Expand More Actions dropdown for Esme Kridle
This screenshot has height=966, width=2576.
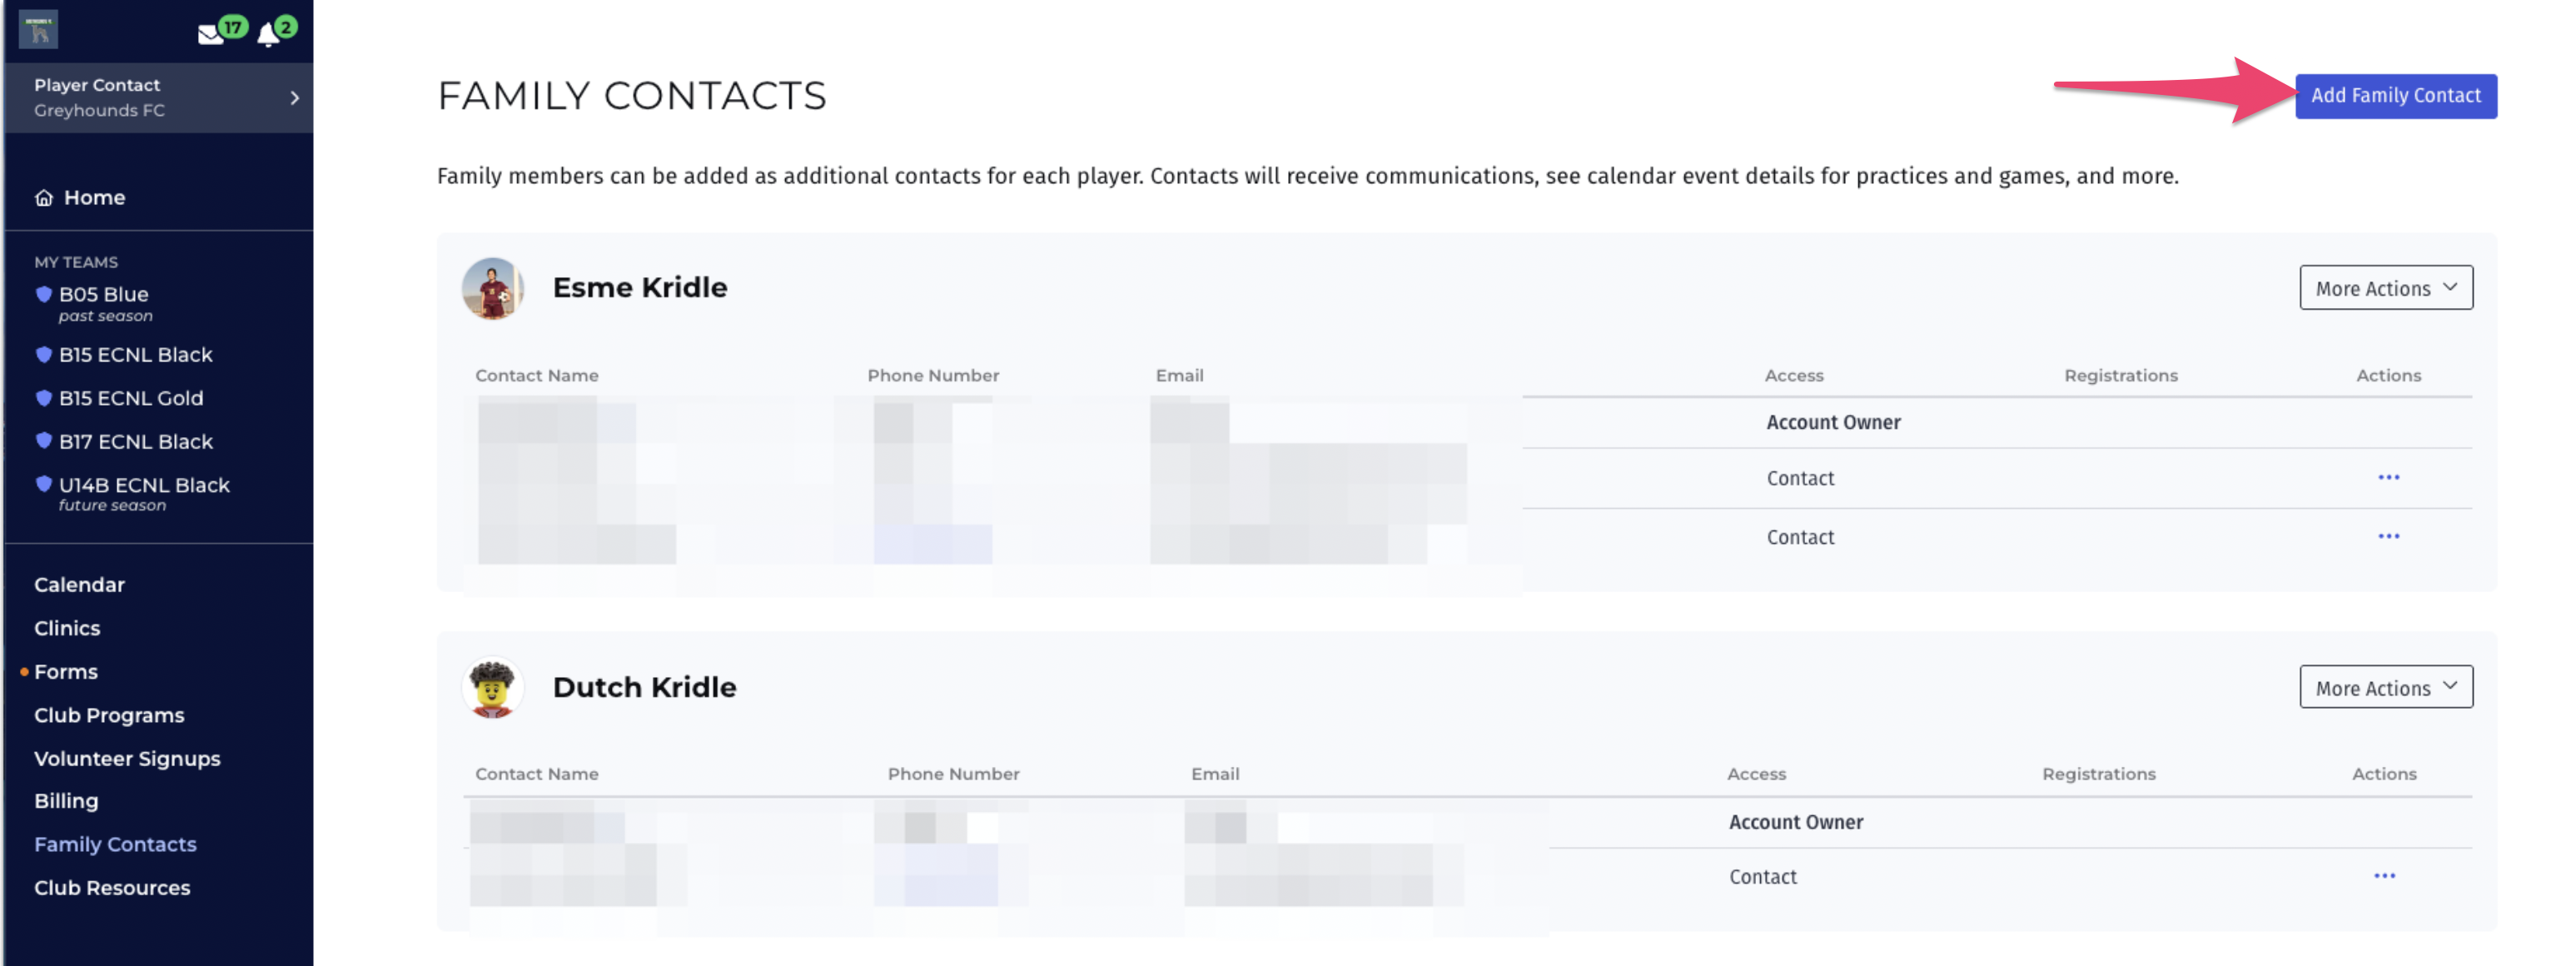click(x=2385, y=288)
